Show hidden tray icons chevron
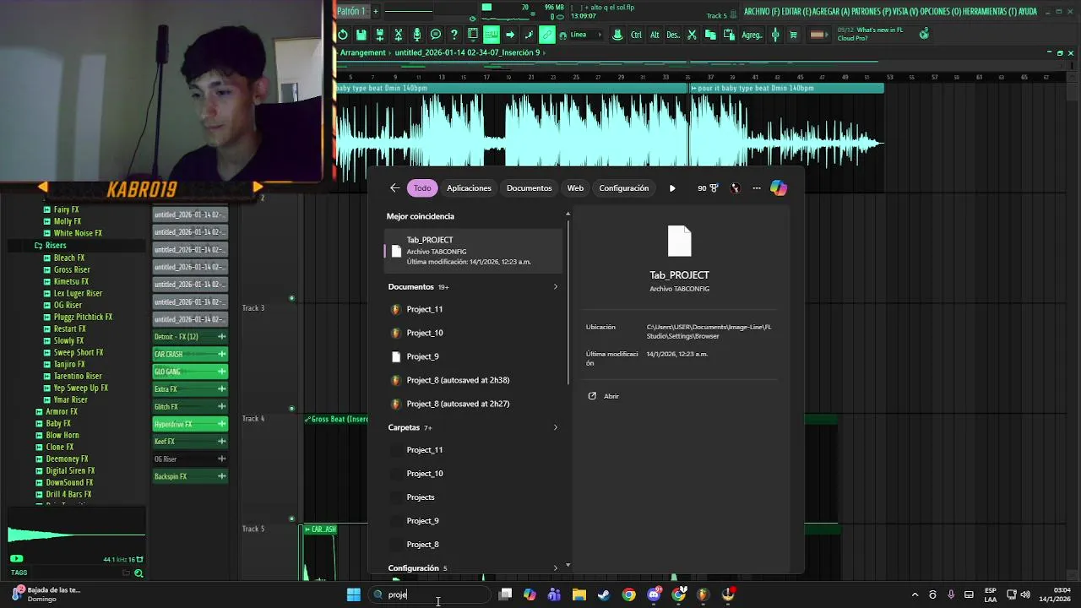The image size is (1081, 608). [915, 594]
